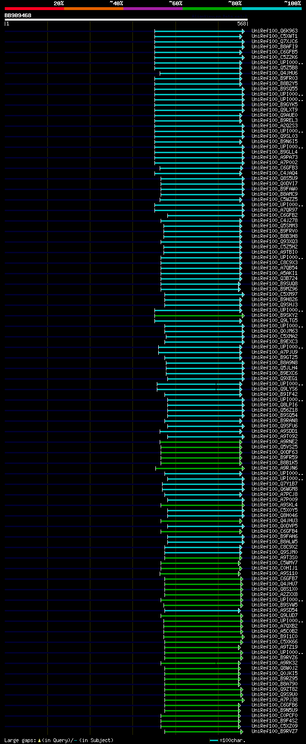Select the UniRef100_B9GYK5 label

coord(274,105)
